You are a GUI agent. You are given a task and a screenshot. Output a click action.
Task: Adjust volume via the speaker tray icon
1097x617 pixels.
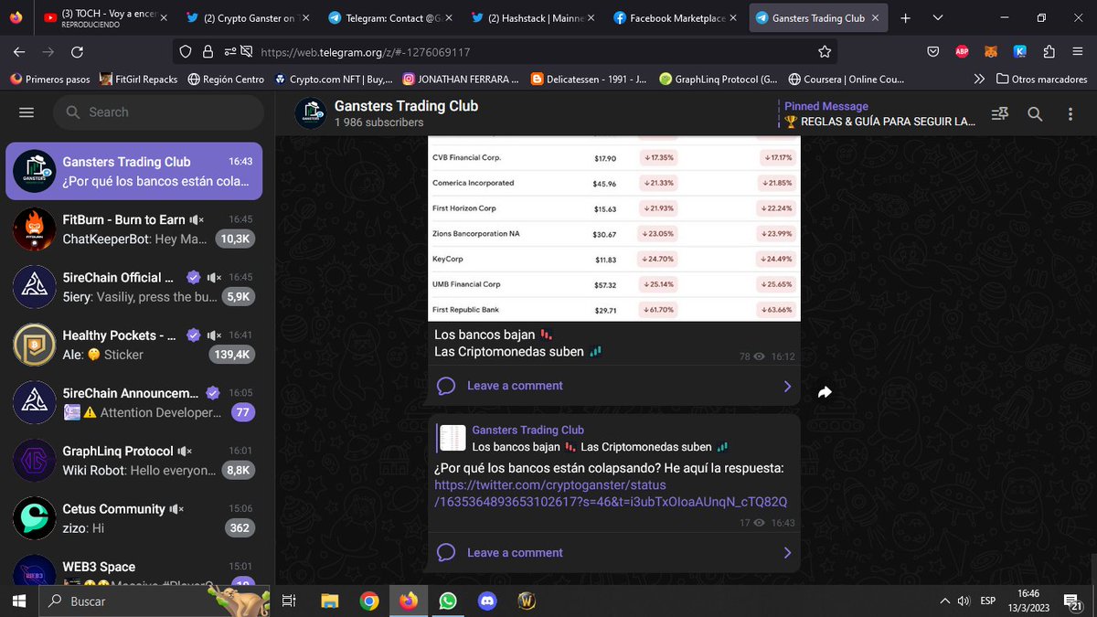[x=964, y=601]
